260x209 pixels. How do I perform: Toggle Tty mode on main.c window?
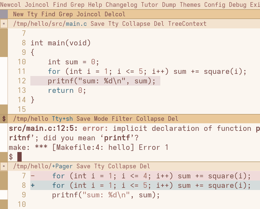(x=113, y=24)
